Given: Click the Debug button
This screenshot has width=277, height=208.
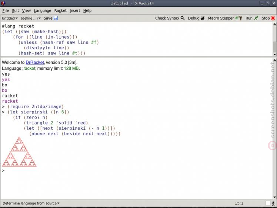Looking at the screenshot, I should pos(196,18).
